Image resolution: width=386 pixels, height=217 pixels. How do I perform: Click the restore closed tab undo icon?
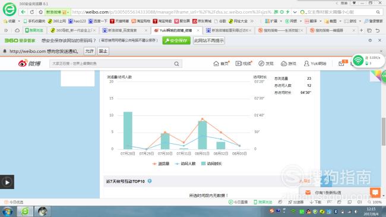click(378, 30)
